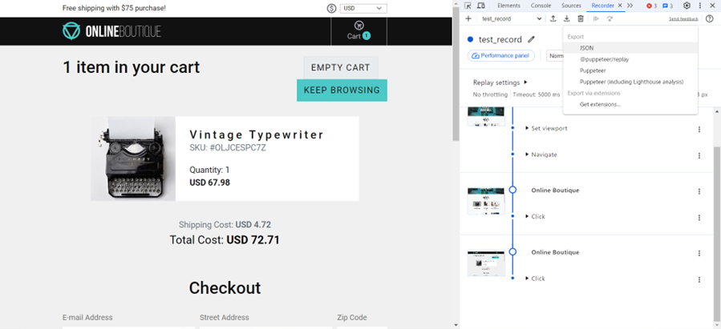721x329 pixels.
Task: Click the inspect element picker icon
Action: point(468,6)
